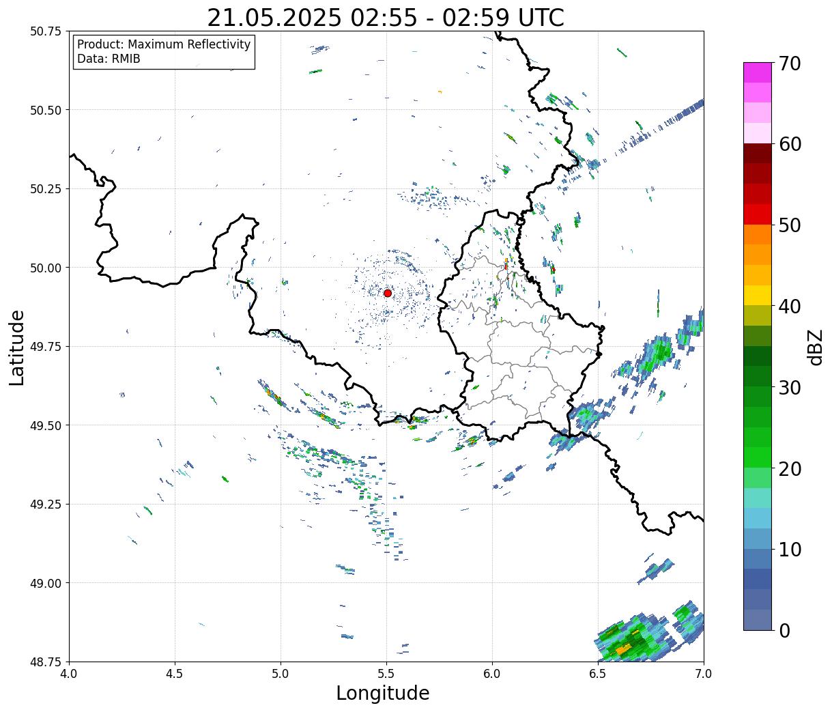Screen dimensions: 832x710
Task: Pick the bright green colorbar swatch above 20
Action: tap(758, 457)
